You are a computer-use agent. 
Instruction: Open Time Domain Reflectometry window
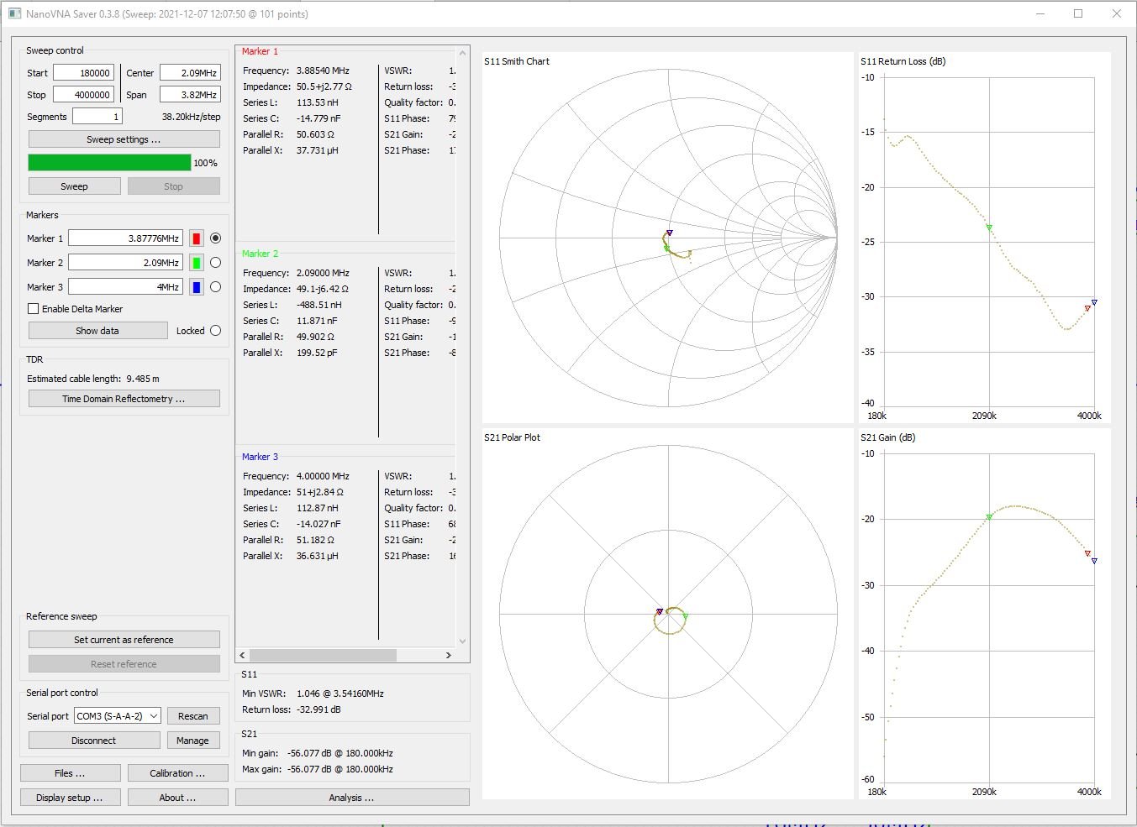[x=124, y=399]
